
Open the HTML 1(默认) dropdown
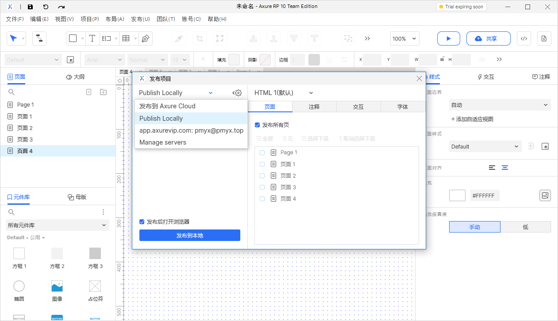283,93
